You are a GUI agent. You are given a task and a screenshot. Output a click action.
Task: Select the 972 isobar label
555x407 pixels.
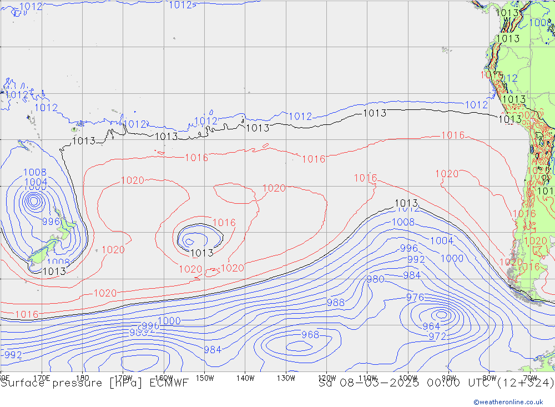coord(437,336)
